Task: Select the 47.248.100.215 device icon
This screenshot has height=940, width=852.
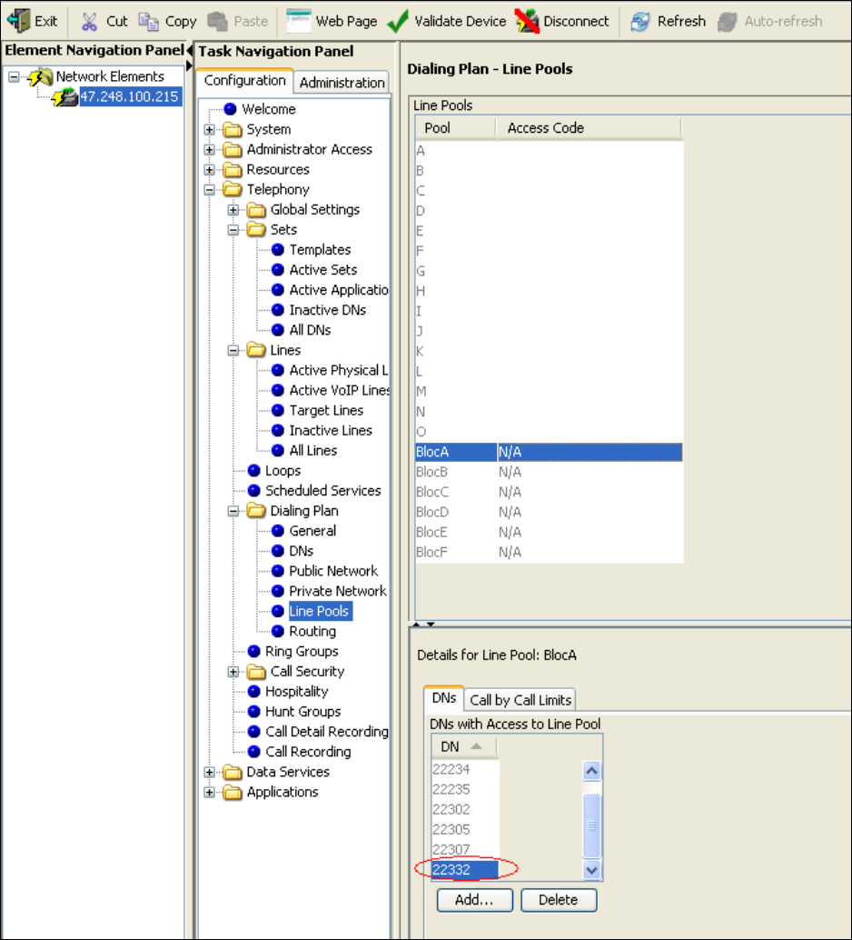Action: click(x=64, y=96)
